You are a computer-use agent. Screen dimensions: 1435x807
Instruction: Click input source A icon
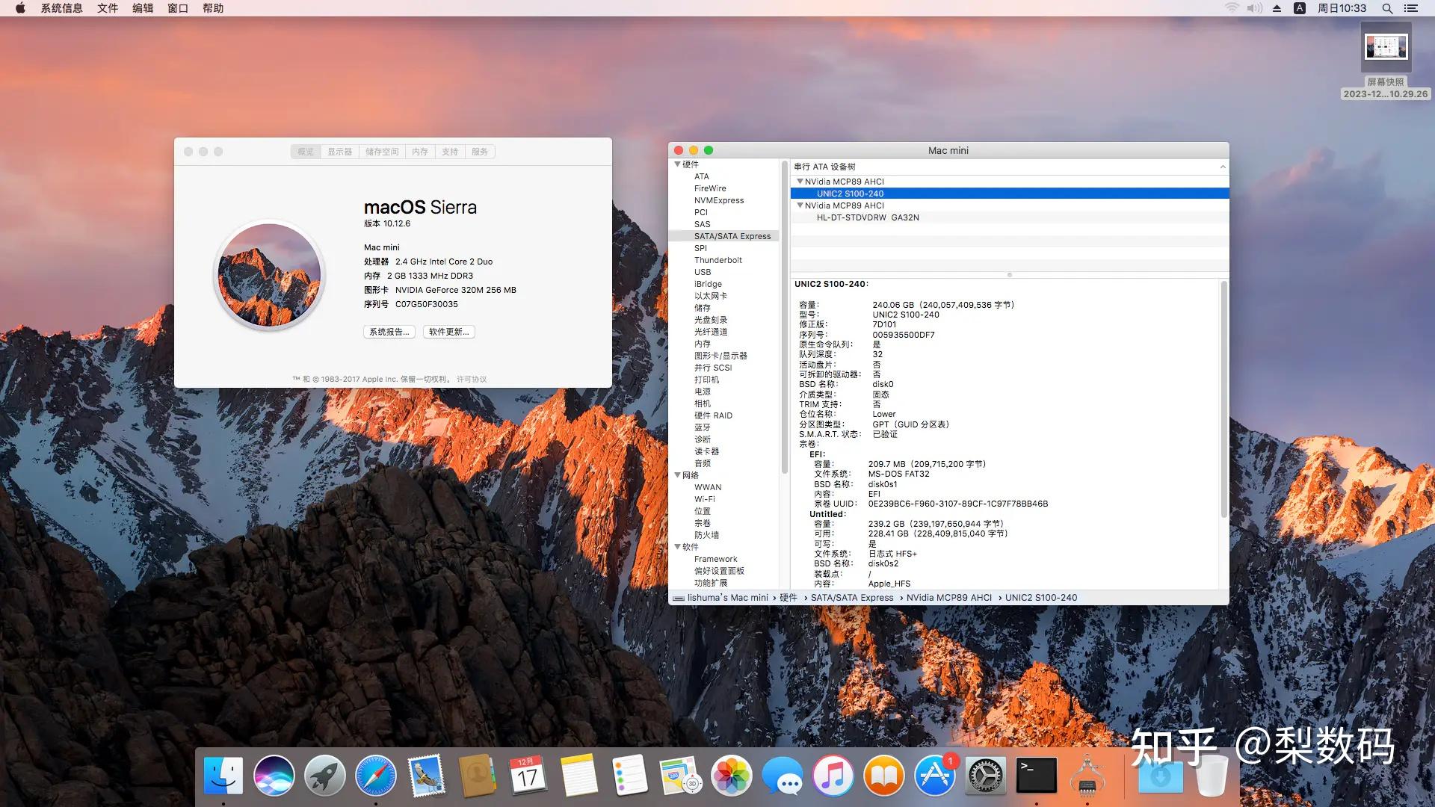(x=1300, y=8)
